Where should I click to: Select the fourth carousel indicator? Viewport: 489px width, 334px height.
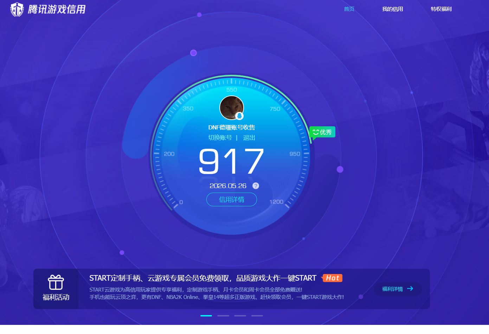tap(257, 316)
